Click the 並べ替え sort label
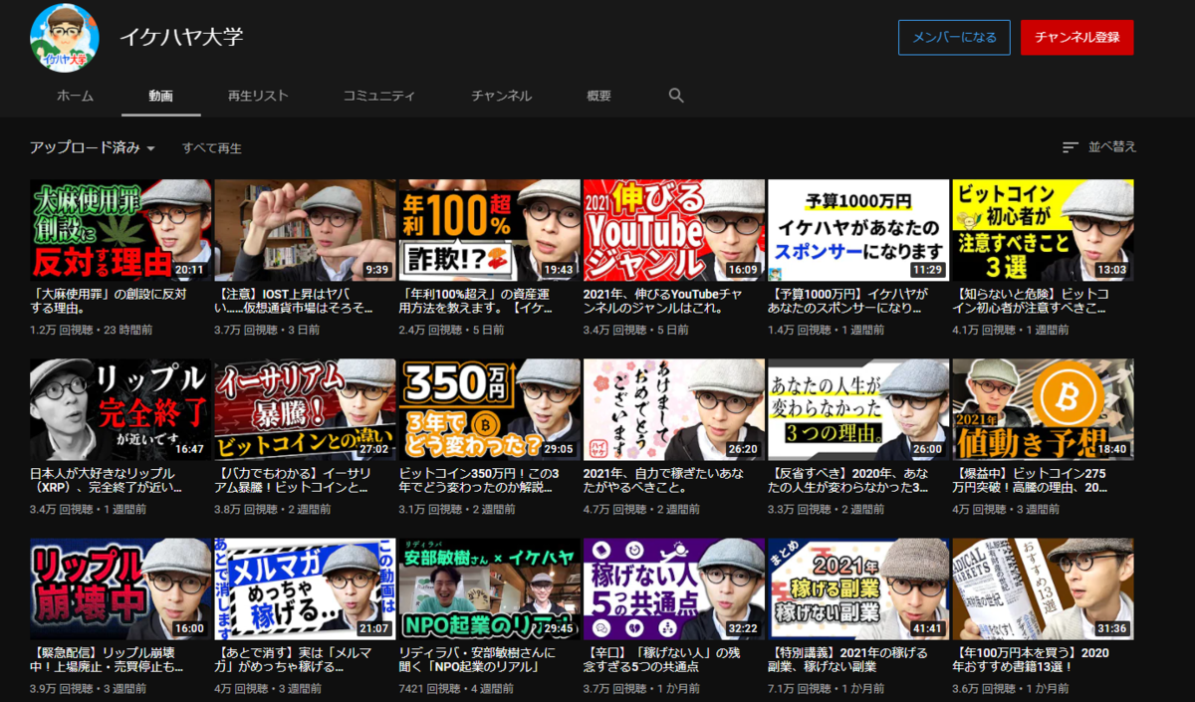The image size is (1195, 702). tap(1112, 147)
